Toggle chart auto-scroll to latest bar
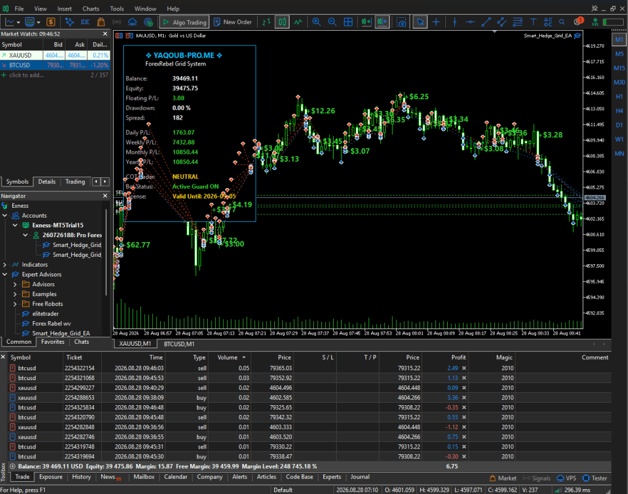The height and width of the screenshot is (494, 628). click(x=367, y=22)
